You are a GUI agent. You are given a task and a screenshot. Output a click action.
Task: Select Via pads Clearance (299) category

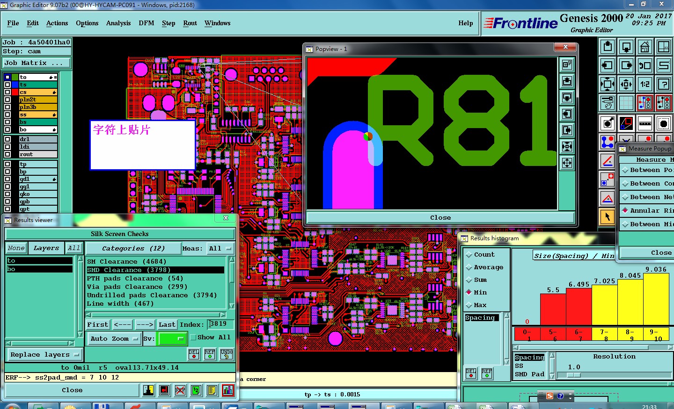(x=155, y=287)
